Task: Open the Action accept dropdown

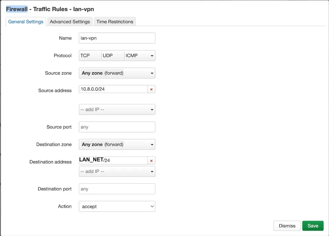Action: pyautogui.click(x=117, y=206)
